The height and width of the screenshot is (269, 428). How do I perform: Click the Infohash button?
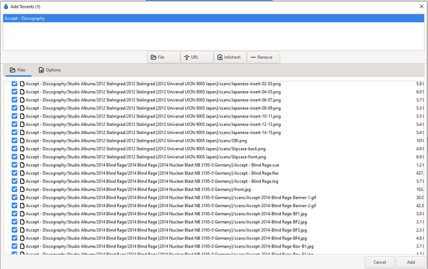[x=230, y=57]
